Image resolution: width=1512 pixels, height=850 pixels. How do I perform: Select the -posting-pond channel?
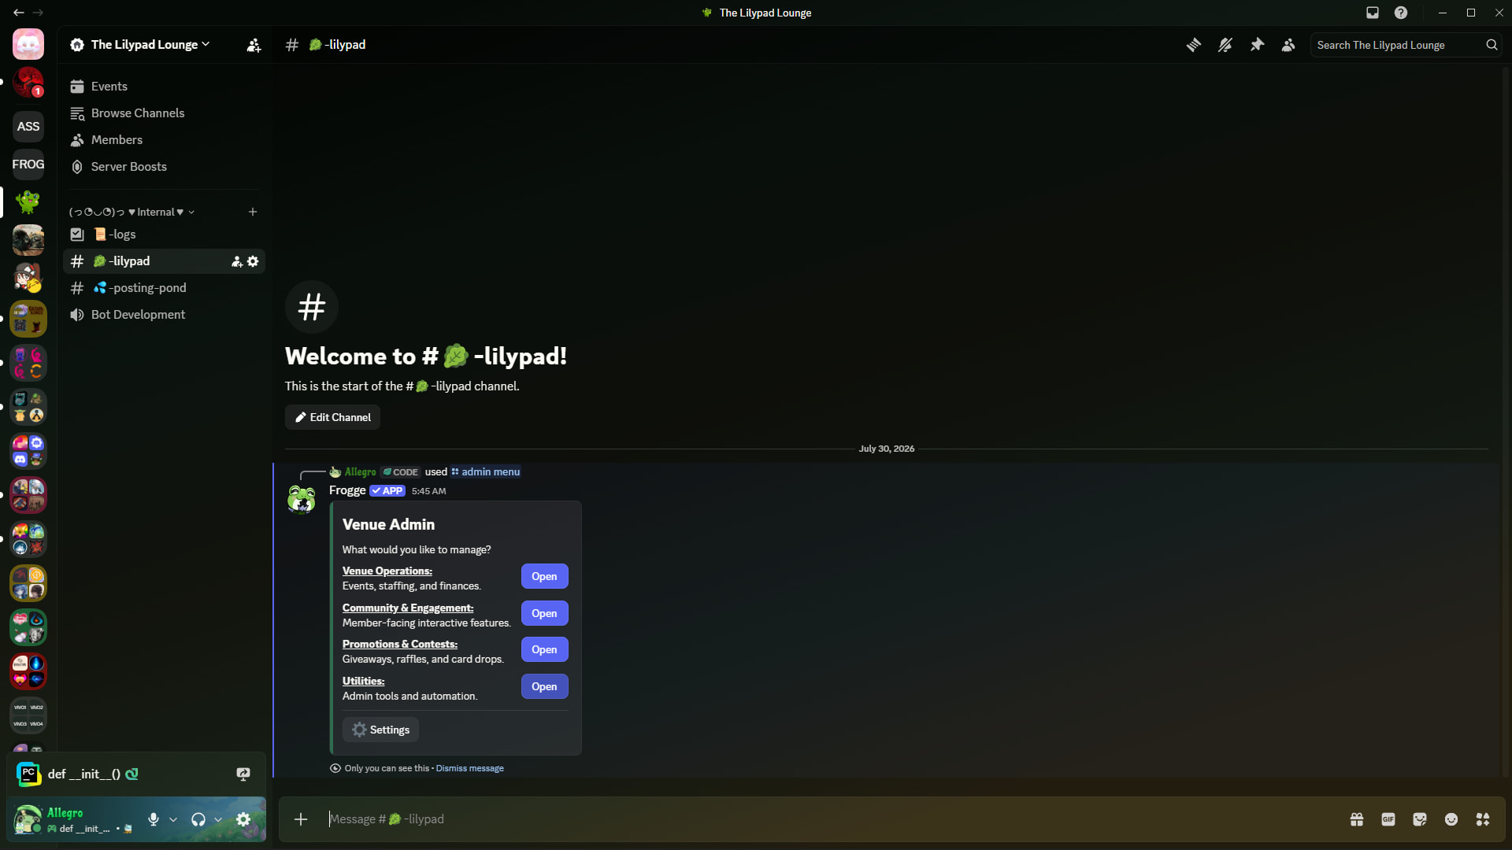(164, 288)
